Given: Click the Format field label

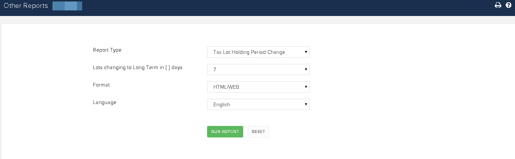Looking at the screenshot, I should coord(101,85).
